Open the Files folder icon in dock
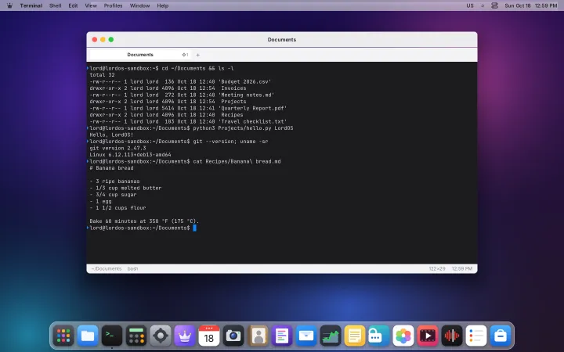This screenshot has width=564, height=352. 88,336
